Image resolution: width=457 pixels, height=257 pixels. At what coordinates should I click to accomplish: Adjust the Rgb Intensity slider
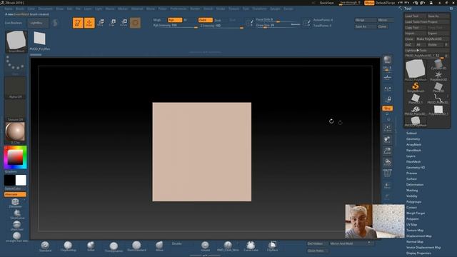(175, 26)
